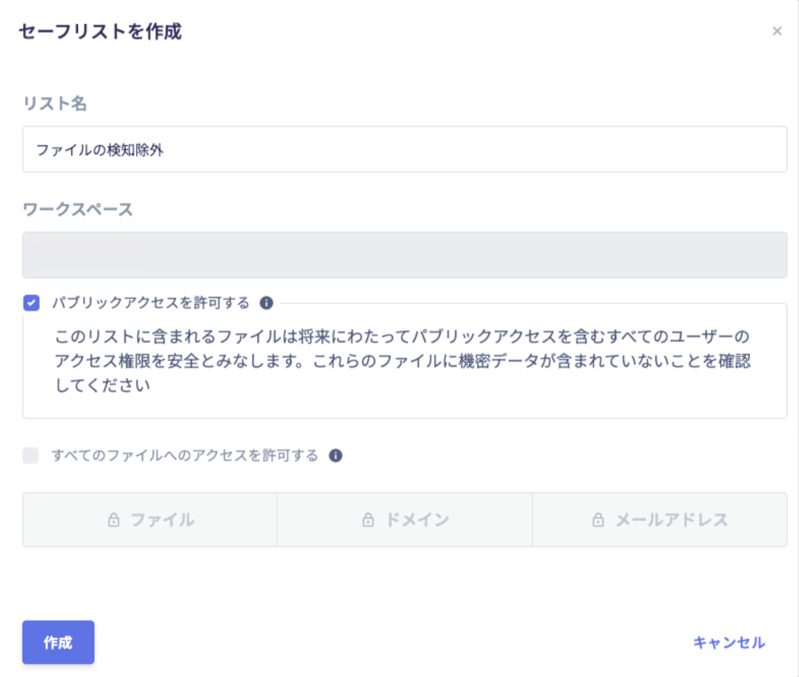Click lock icon on メールアドレス tab
The width and height of the screenshot is (799, 677).
(598, 519)
